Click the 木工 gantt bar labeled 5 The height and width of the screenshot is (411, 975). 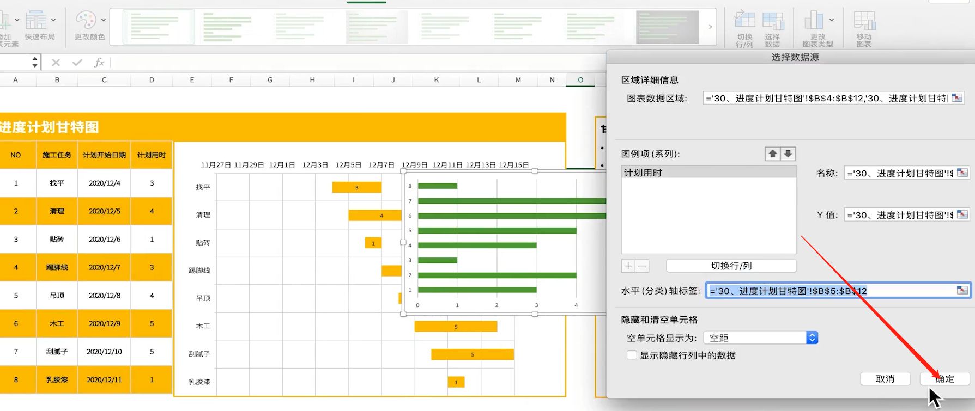point(456,327)
